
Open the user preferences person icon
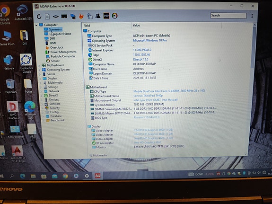(98, 16)
